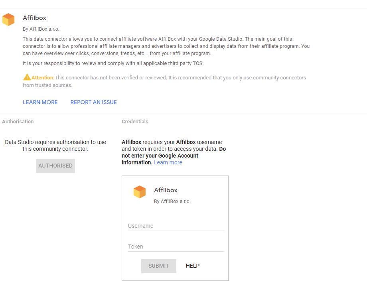Focus the Token input field
Viewport: 367px width, 300px height.
pos(176,247)
